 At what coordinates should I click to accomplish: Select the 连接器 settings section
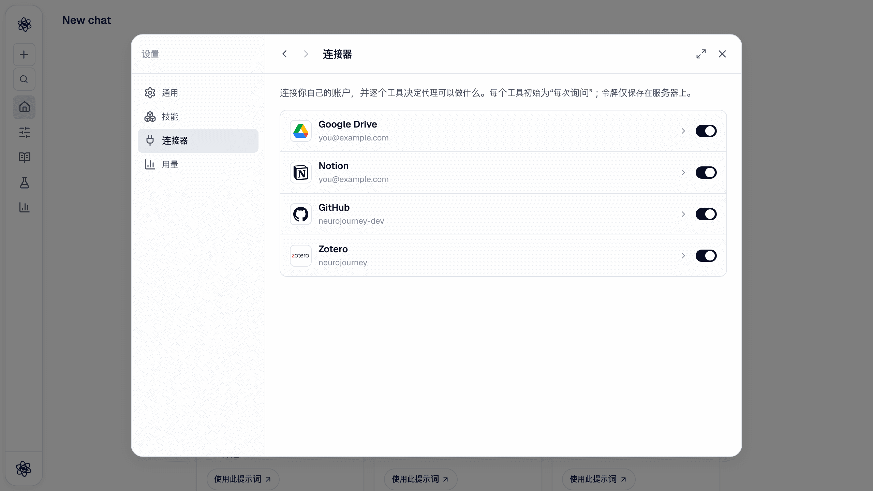click(198, 140)
